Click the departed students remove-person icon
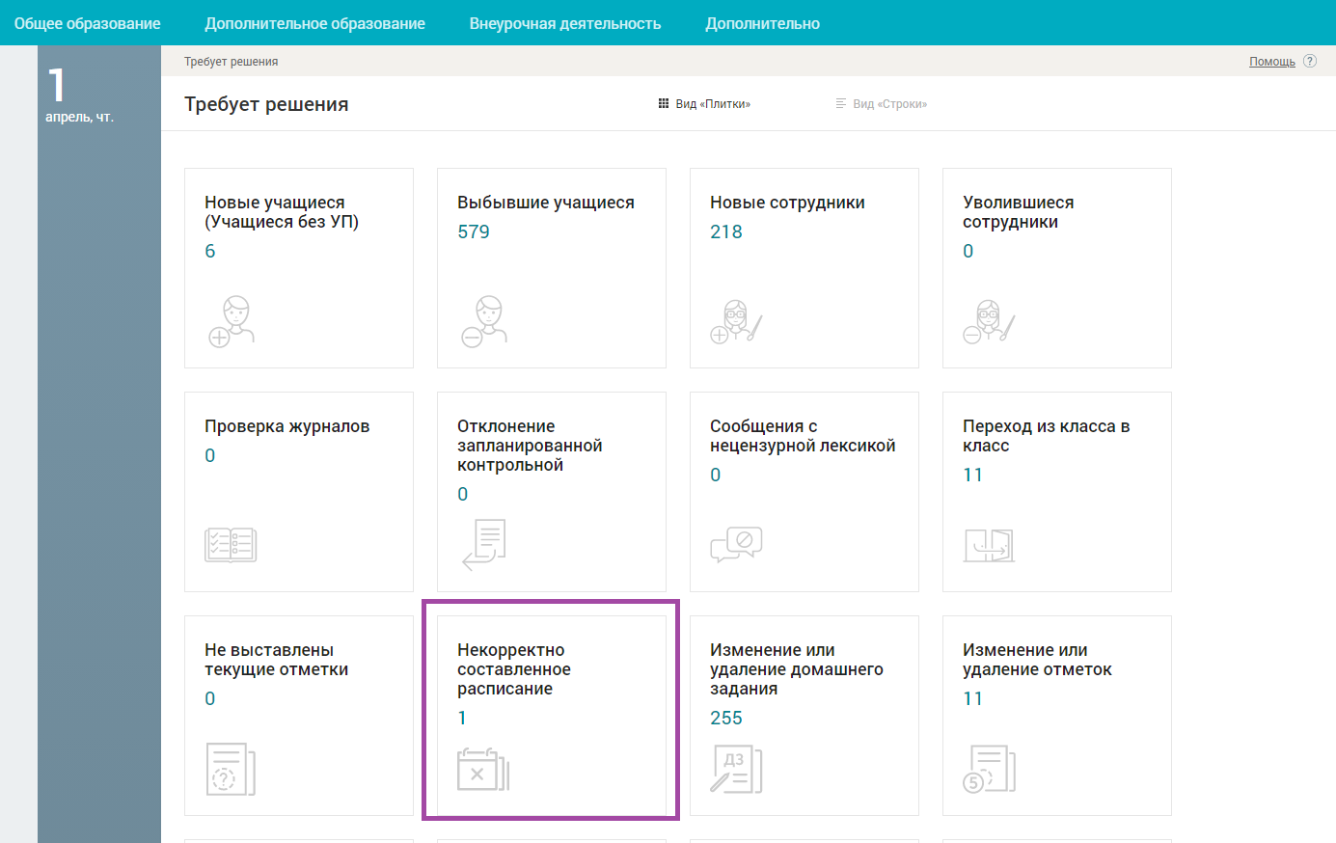The height and width of the screenshot is (843, 1336). coord(484,321)
